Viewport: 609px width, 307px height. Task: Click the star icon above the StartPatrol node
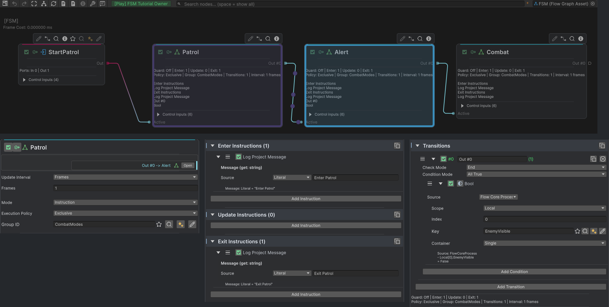pos(73,39)
